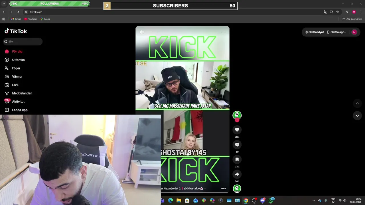Image resolution: width=365 pixels, height=205 pixels.
Task: Open the Chrome apps grid shortcut
Action: click(x=4, y=19)
